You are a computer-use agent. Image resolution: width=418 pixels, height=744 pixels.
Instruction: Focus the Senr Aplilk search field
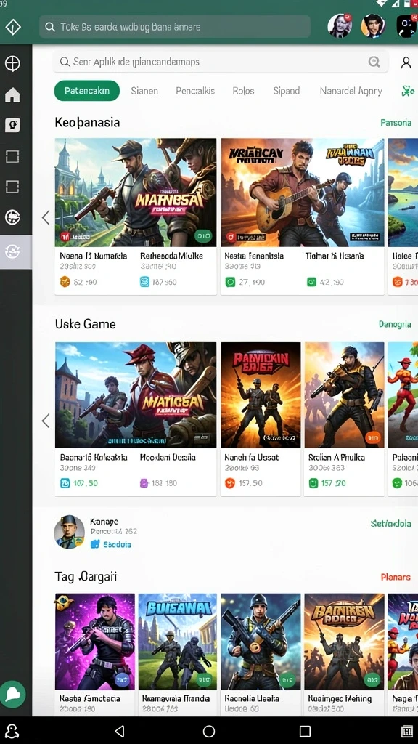[221, 62]
